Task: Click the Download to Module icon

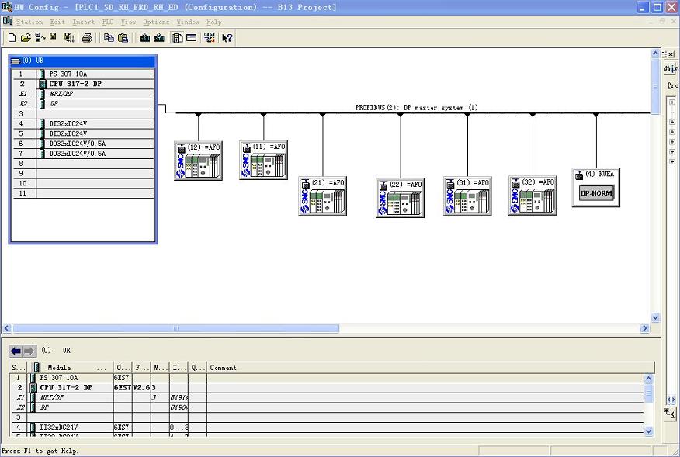Action: [145, 37]
